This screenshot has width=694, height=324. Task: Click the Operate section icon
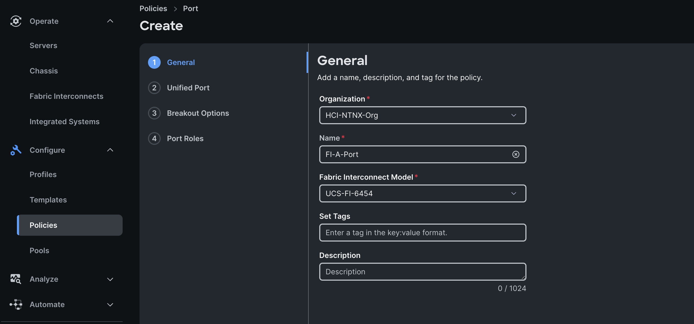[x=16, y=21]
